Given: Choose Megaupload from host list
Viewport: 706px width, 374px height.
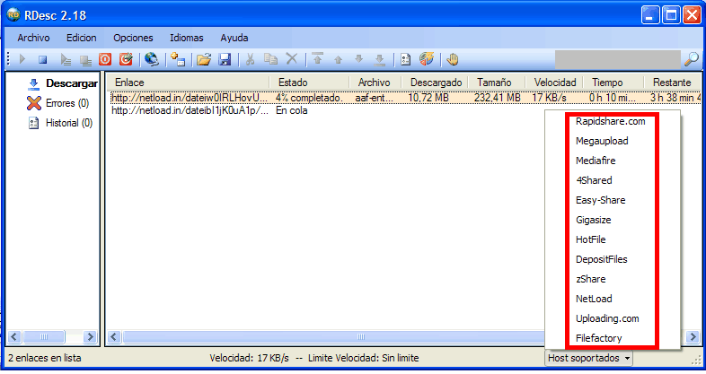Looking at the screenshot, I should click(x=602, y=141).
